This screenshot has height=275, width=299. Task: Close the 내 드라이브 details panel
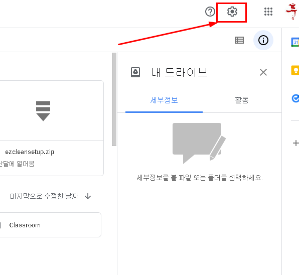tap(263, 72)
